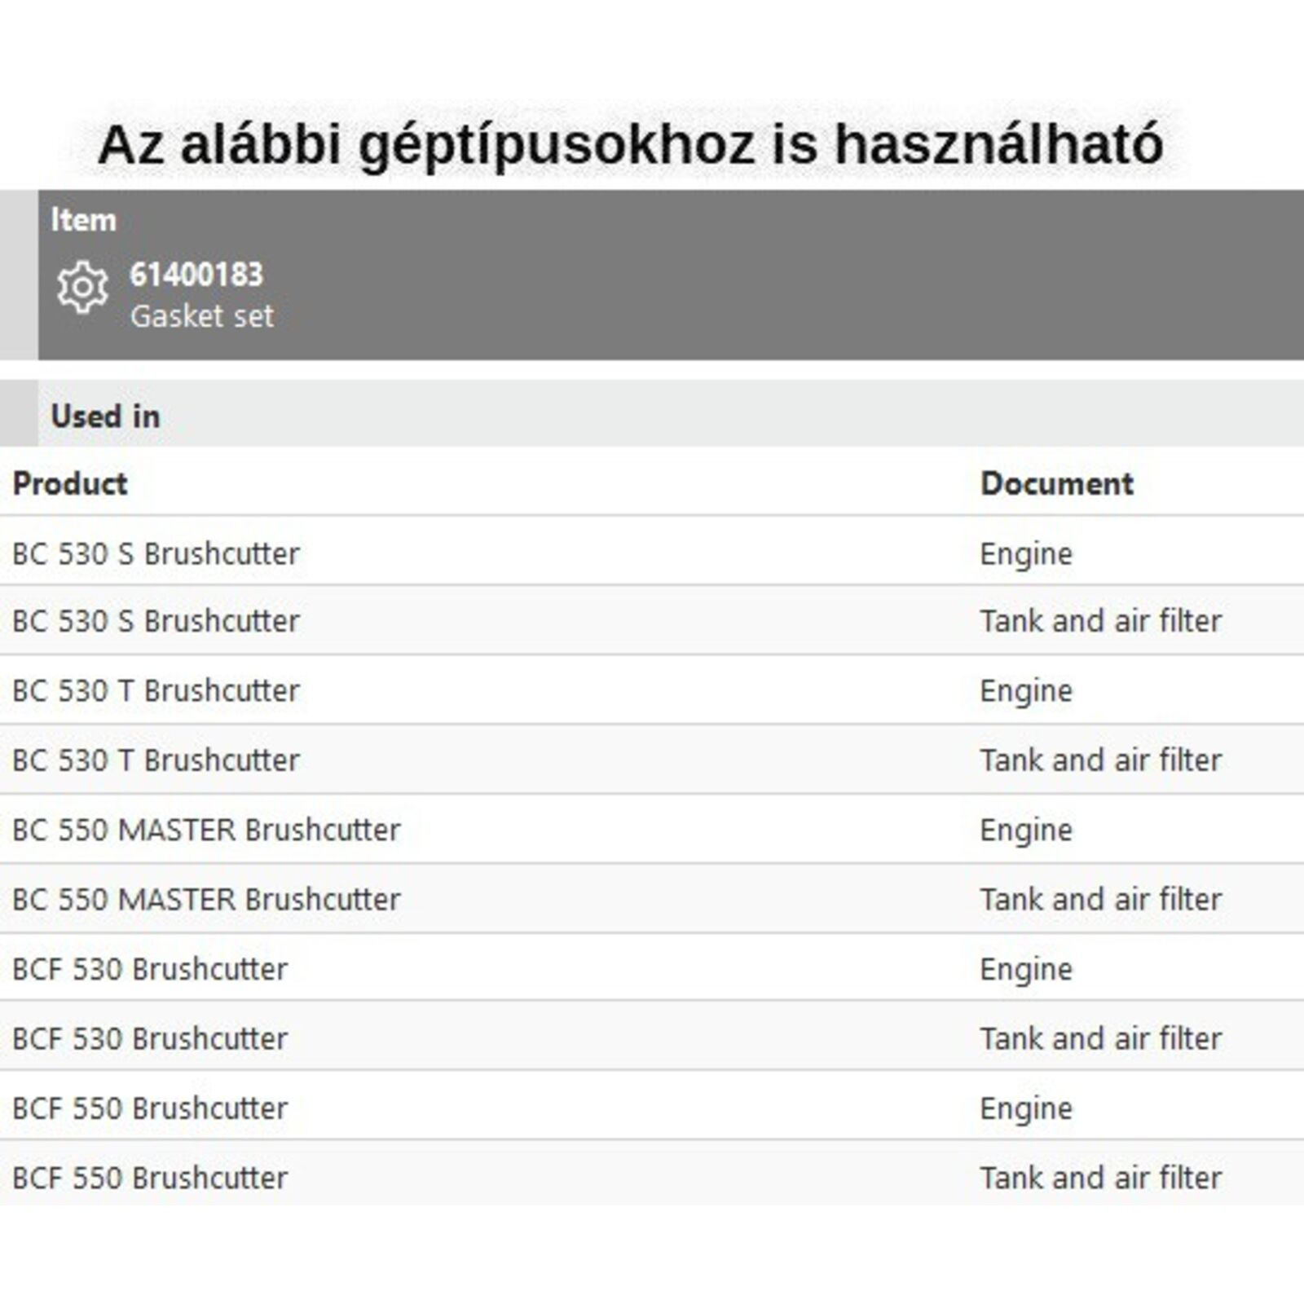Select item number 61400183

pyautogui.click(x=196, y=275)
